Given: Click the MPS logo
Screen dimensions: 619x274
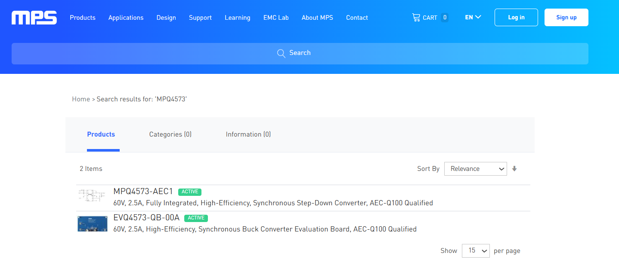Looking at the screenshot, I should coord(34,18).
